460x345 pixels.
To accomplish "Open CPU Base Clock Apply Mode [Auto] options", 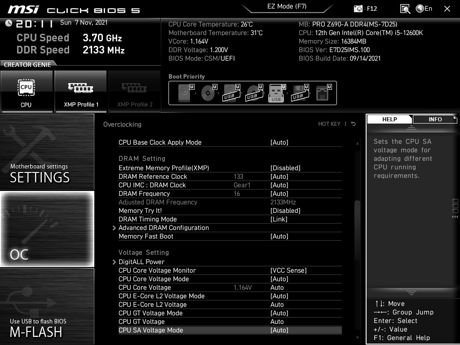I will point(230,142).
